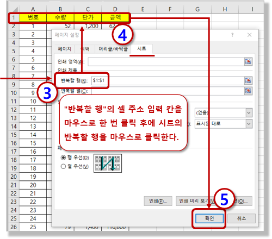Select row 26 header
This screenshot has height=239, width=272.
(x=14, y=227)
